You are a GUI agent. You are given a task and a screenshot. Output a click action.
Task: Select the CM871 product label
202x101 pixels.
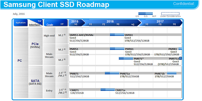pos(74,90)
